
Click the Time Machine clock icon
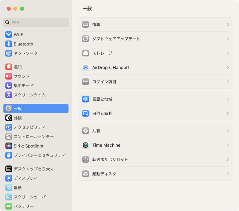(85, 145)
